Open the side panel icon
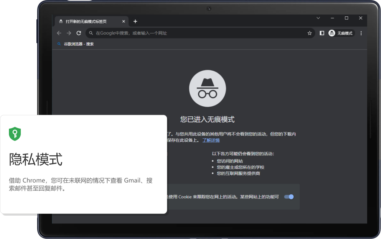The width and height of the screenshot is (381, 239). [322, 33]
